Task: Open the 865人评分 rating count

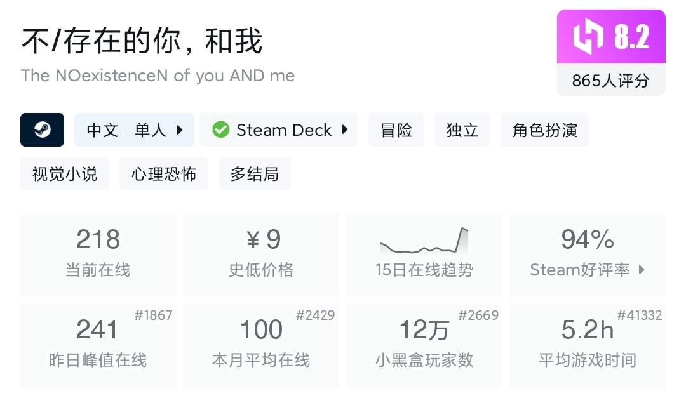Action: click(x=610, y=81)
